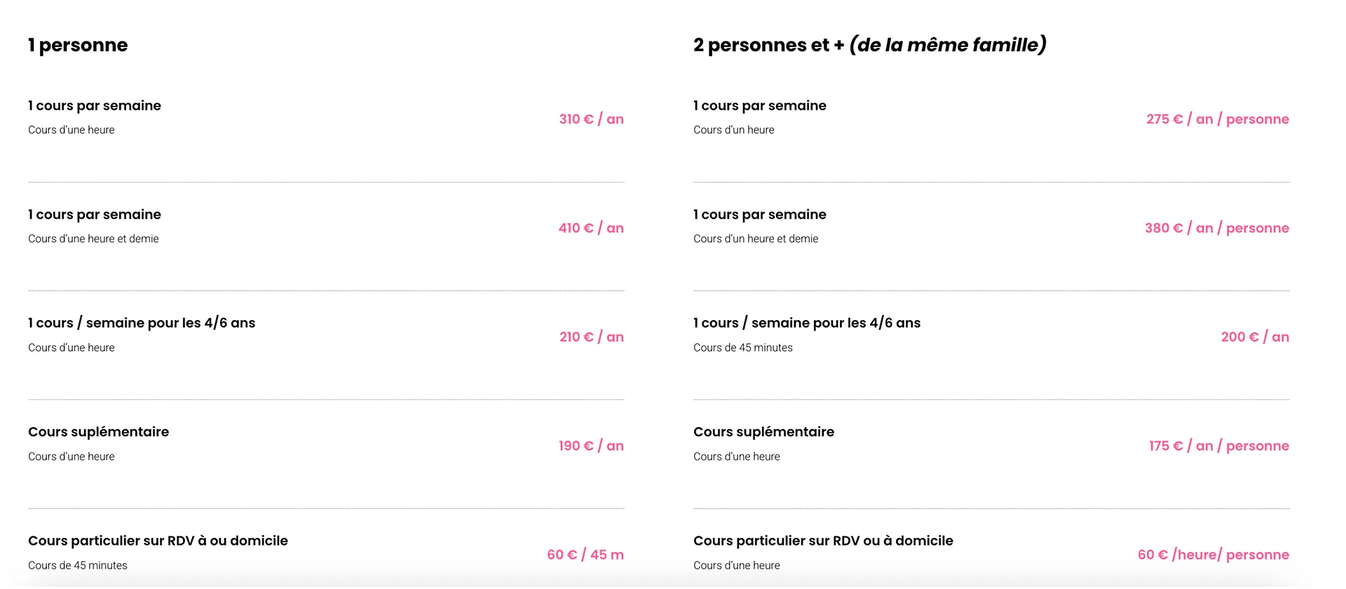Select the 410 € / an price
This screenshot has height=589, width=1346.
pyautogui.click(x=591, y=228)
